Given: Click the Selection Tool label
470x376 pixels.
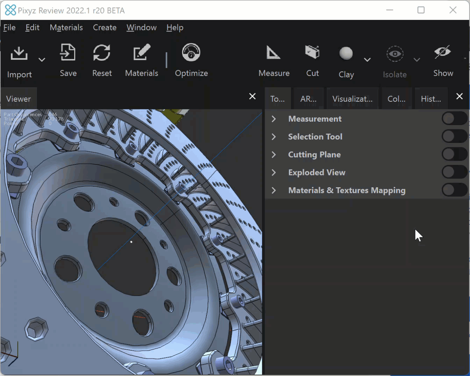Looking at the screenshot, I should click(x=315, y=137).
